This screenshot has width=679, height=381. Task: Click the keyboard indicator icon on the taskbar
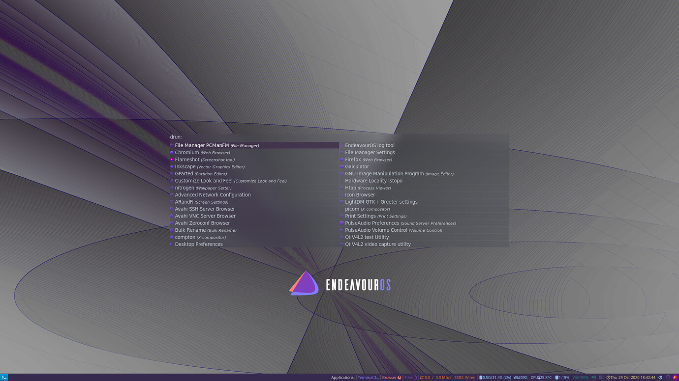pyautogui.click(x=601, y=378)
